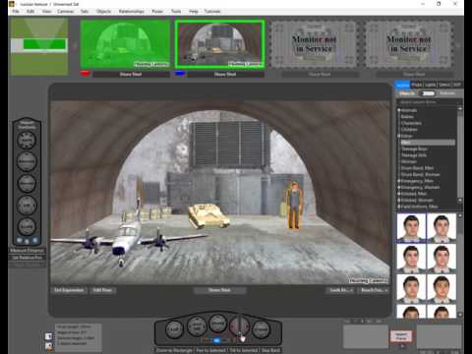Screen dimensions: 472x354
Task: Choose the top-right actor face thumbnail
Action: [442, 228]
